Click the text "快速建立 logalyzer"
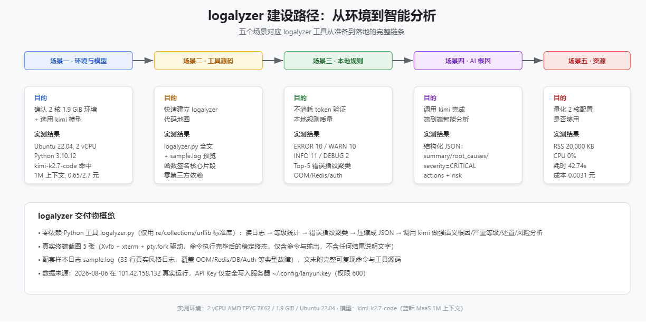The height and width of the screenshot is (324, 646). [x=191, y=110]
